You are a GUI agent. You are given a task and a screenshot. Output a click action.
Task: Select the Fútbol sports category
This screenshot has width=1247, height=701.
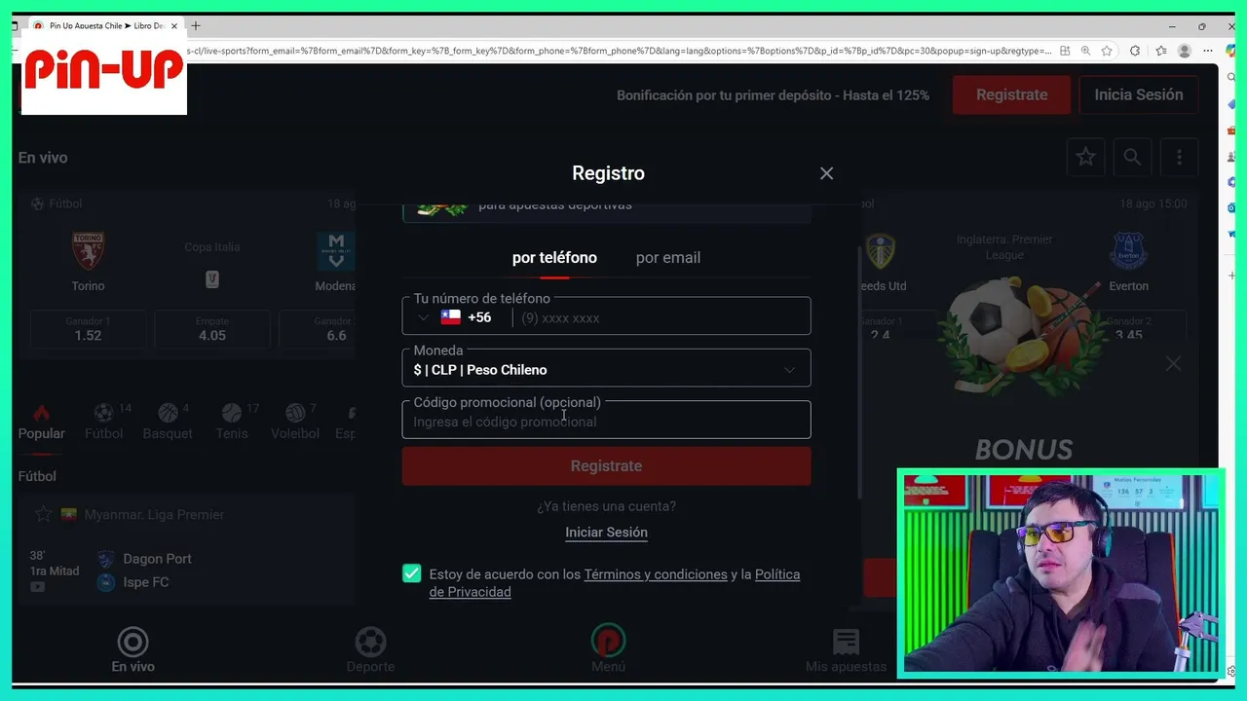pos(104,423)
